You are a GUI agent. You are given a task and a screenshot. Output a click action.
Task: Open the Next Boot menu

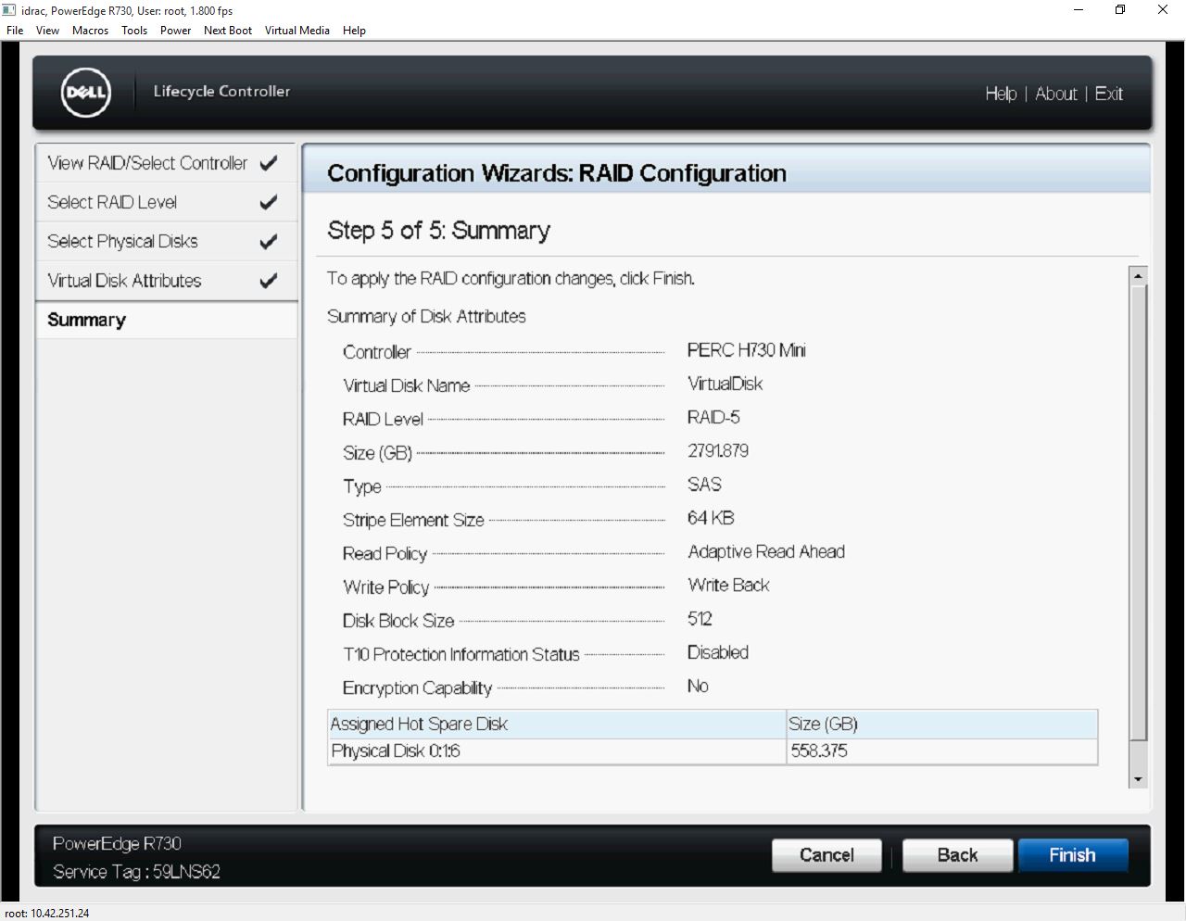pyautogui.click(x=228, y=31)
